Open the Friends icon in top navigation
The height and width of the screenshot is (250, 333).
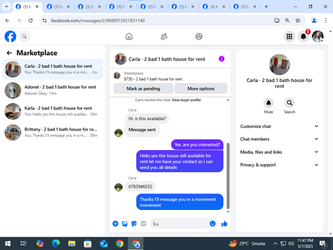point(164,37)
